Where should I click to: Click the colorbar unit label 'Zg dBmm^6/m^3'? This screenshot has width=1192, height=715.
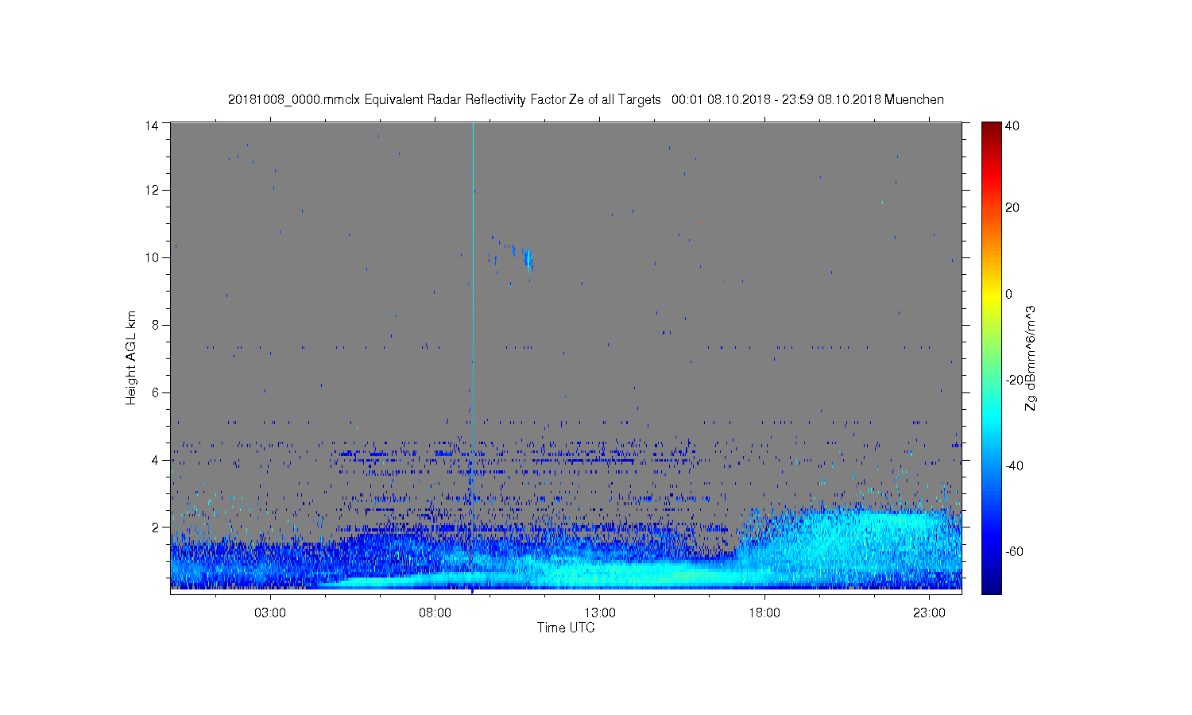tap(1031, 358)
